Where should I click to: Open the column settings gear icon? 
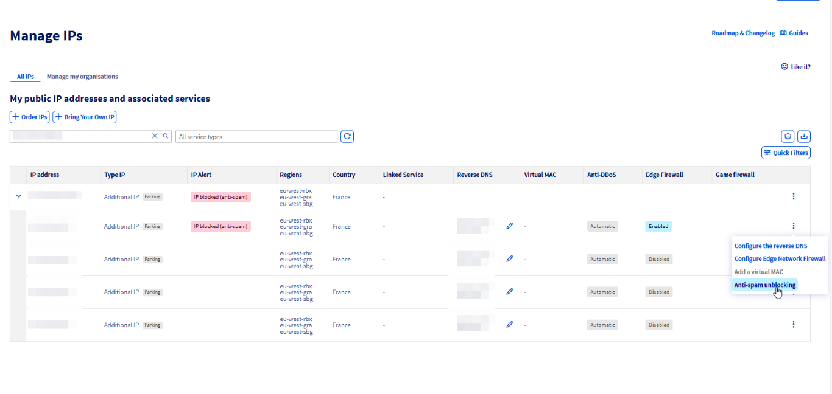[788, 136]
